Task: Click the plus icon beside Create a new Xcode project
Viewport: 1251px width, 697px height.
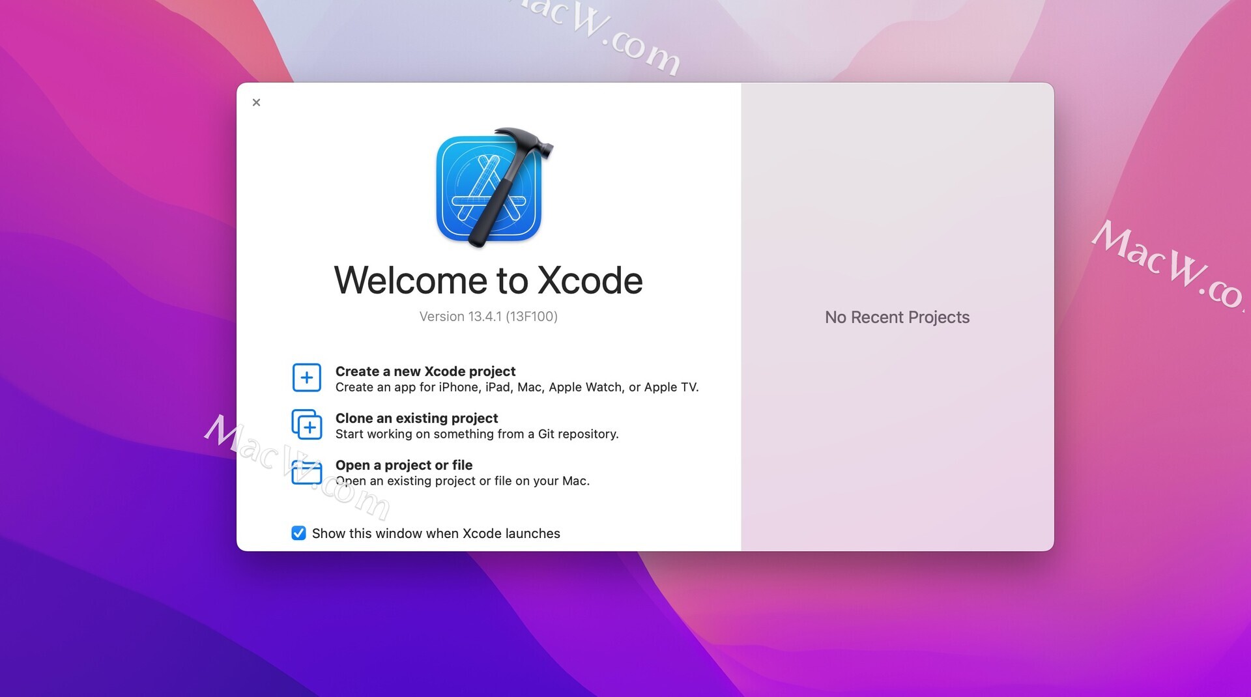Action: (x=306, y=377)
